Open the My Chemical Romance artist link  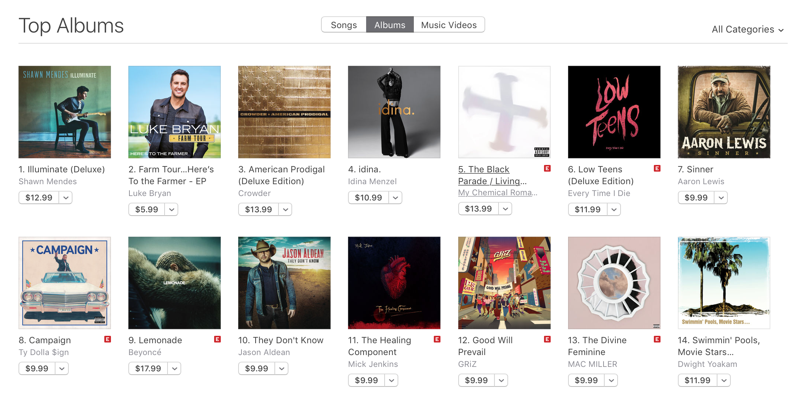click(x=498, y=193)
